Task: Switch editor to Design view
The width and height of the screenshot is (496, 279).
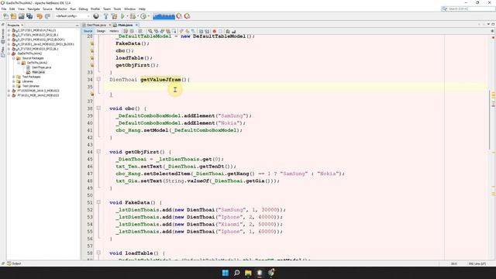Action: click(x=101, y=31)
